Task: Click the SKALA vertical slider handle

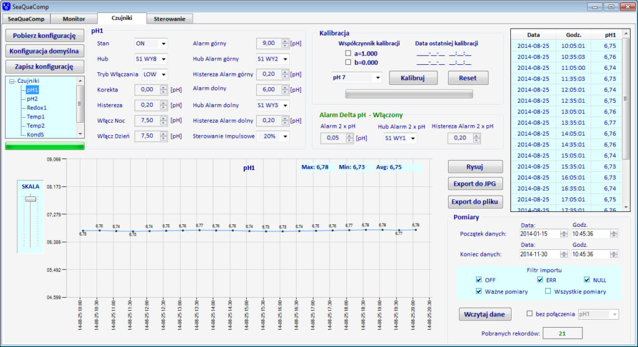Action: point(30,199)
